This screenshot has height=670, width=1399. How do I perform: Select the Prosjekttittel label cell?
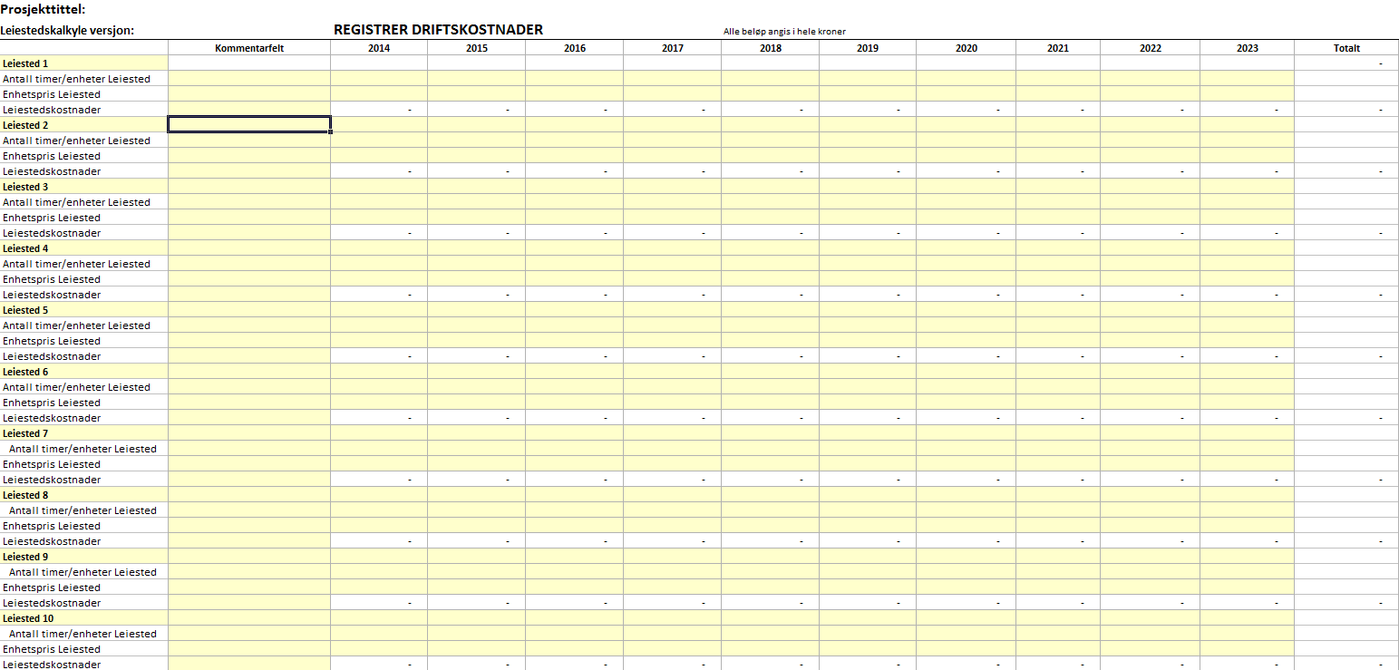(x=43, y=10)
